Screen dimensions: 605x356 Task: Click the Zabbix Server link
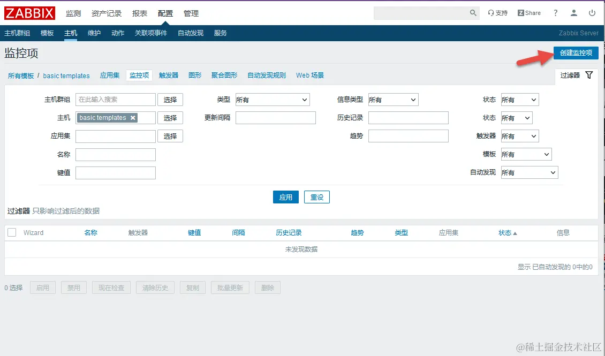[578, 33]
